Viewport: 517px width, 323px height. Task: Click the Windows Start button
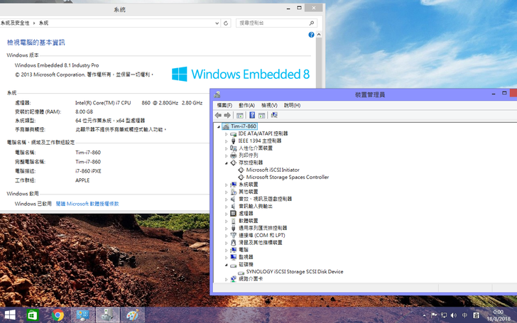pos(10,314)
